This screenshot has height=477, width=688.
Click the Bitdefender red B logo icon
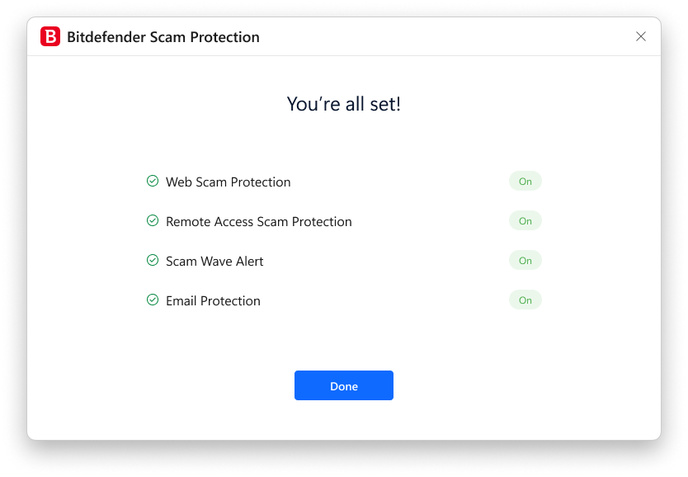coord(50,36)
